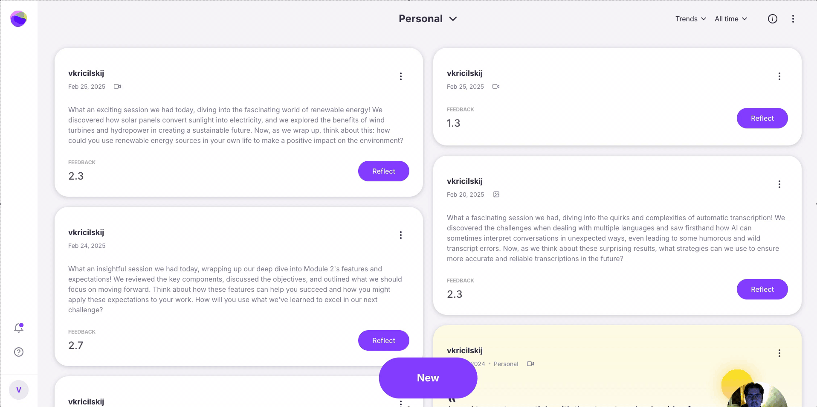Open the Trends dropdown
The width and height of the screenshot is (817, 407).
tap(690, 19)
